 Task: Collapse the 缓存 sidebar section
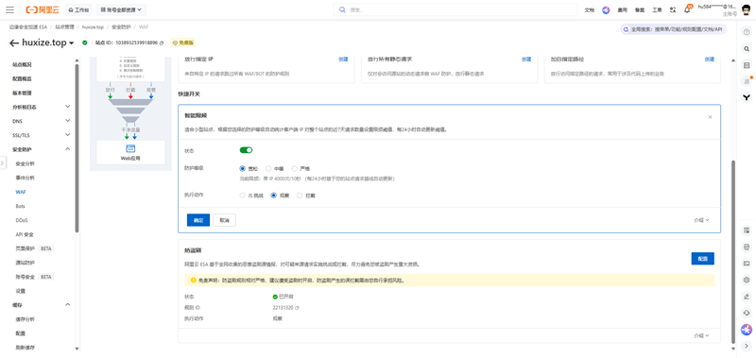point(67,304)
